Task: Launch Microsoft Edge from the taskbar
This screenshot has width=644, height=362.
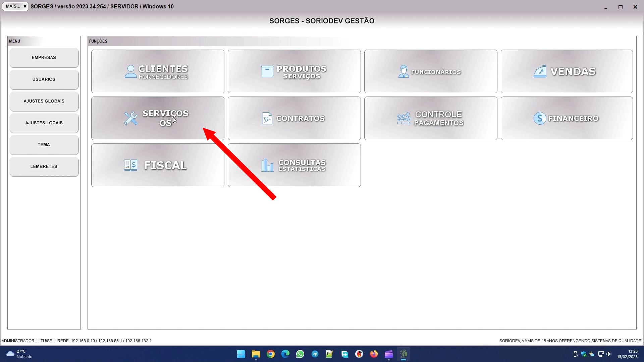Action: tap(285, 354)
